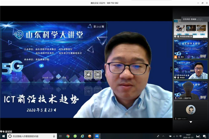Switch to Tencent Meeting taskbar icon
209x139 pixels.
[x=97, y=136]
